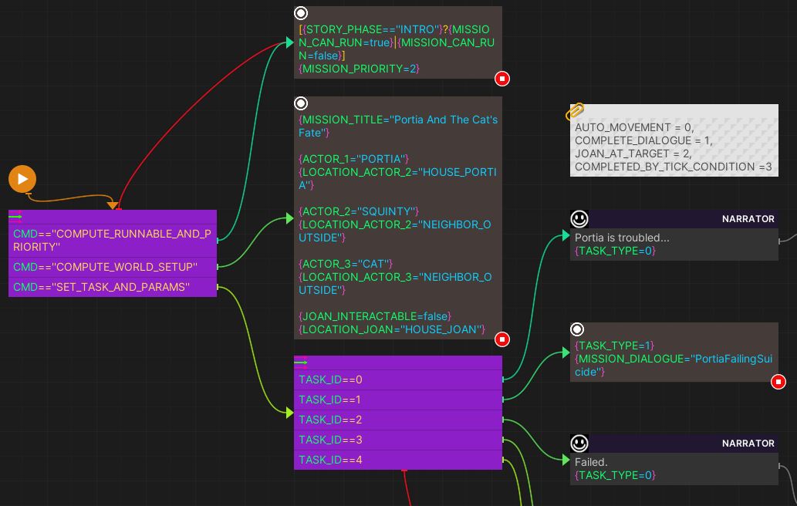The width and height of the screenshot is (797, 506).
Task: Click the bullseye icon on the MISSION_TITLE setup node
Action: coord(300,103)
